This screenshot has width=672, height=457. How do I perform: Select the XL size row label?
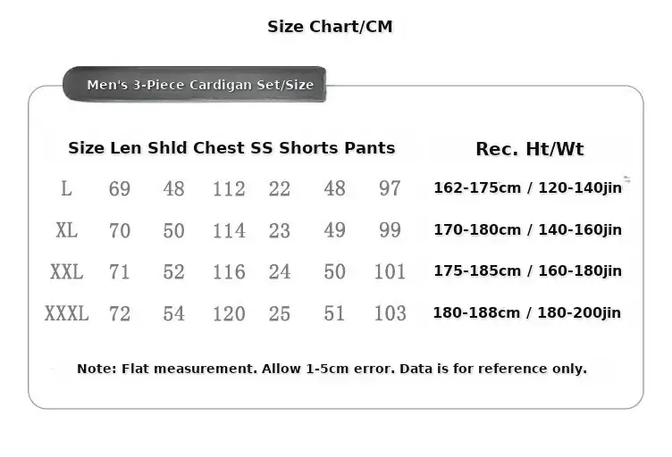[66, 229]
